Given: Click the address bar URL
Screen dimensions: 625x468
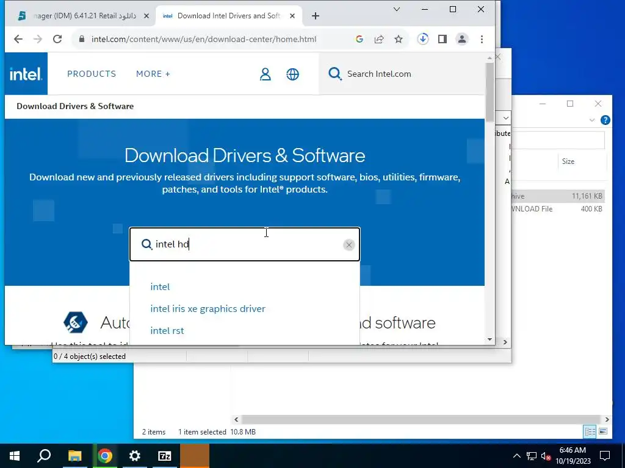Looking at the screenshot, I should [x=204, y=39].
